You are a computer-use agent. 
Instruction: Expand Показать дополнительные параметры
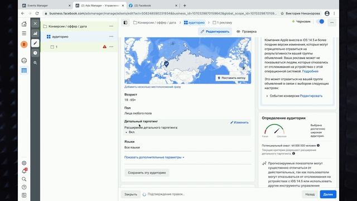coord(154,157)
